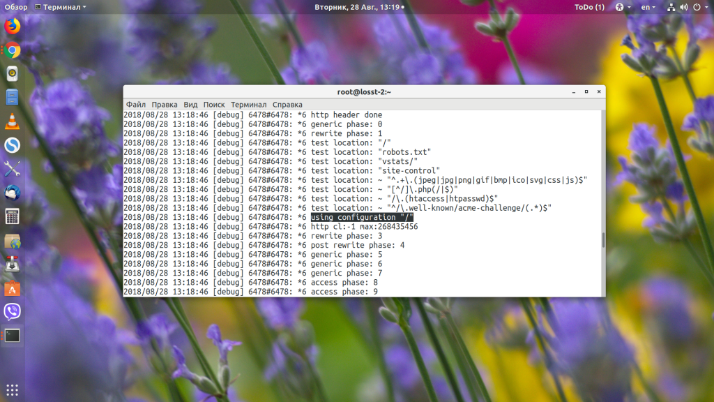Image resolution: width=714 pixels, height=402 pixels.
Task: Open the Поиск menu in terminal
Action: [x=214, y=105]
